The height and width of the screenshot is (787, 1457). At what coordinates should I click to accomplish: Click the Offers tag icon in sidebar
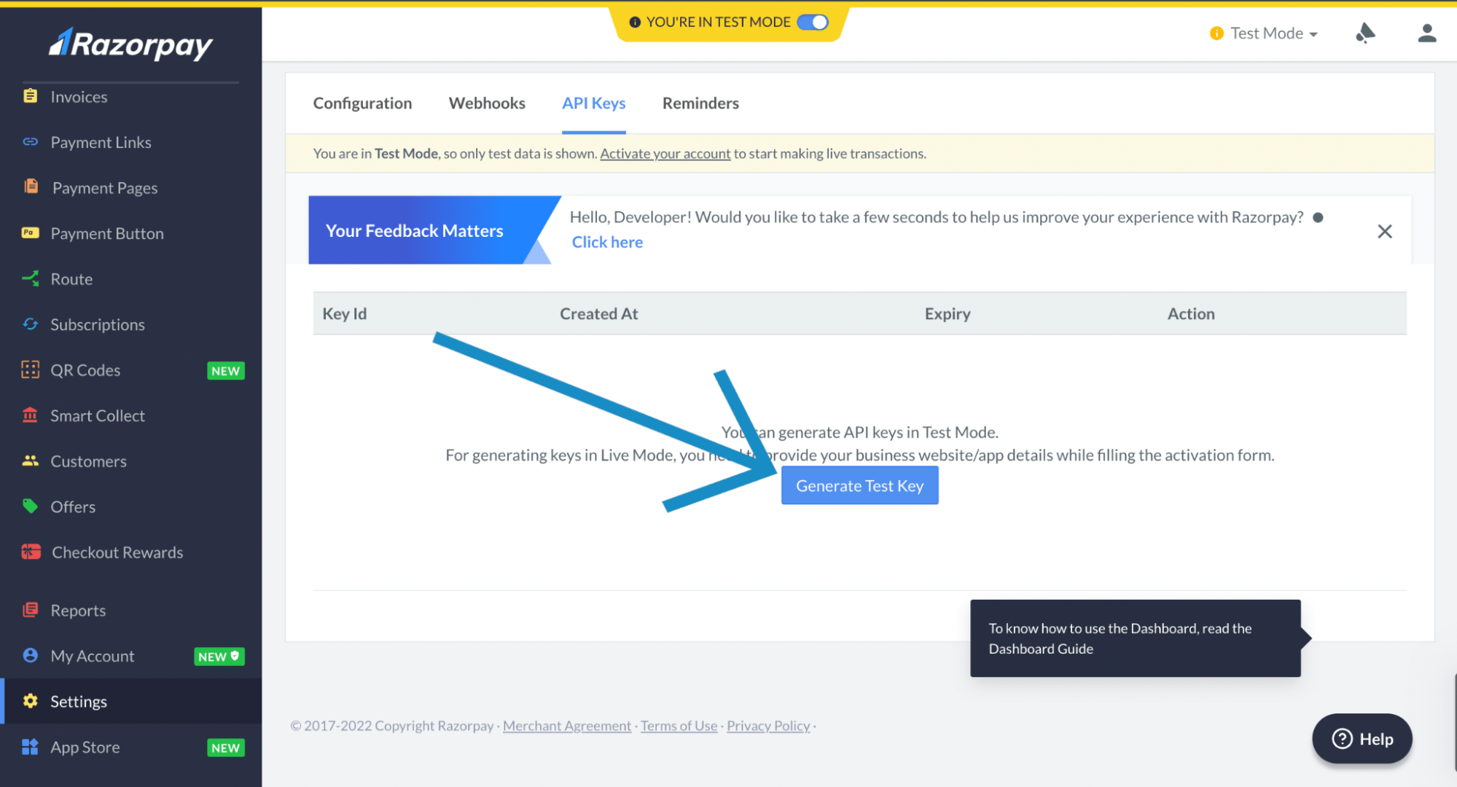point(29,507)
